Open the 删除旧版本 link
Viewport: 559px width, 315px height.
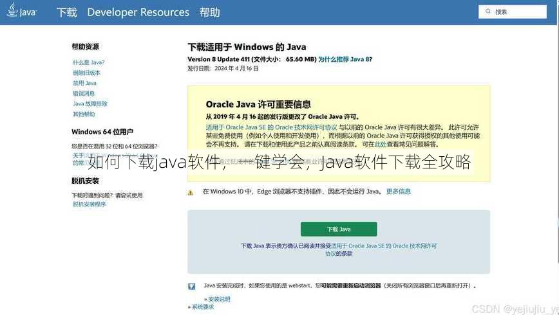tap(87, 73)
